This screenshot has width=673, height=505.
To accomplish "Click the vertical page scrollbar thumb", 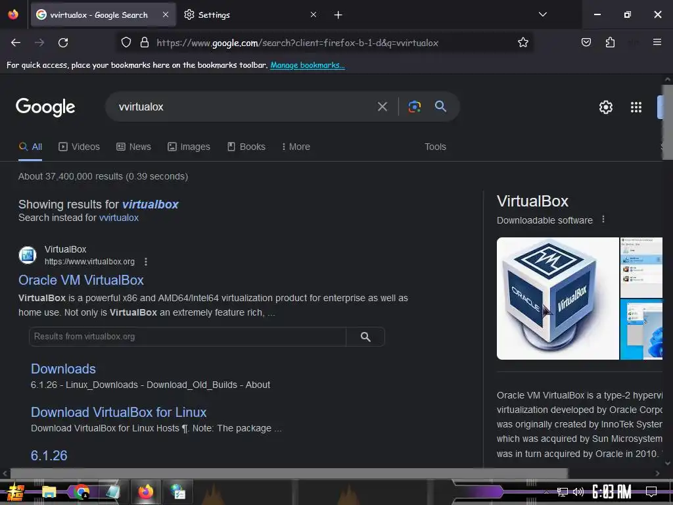I will pyautogui.click(x=668, y=122).
